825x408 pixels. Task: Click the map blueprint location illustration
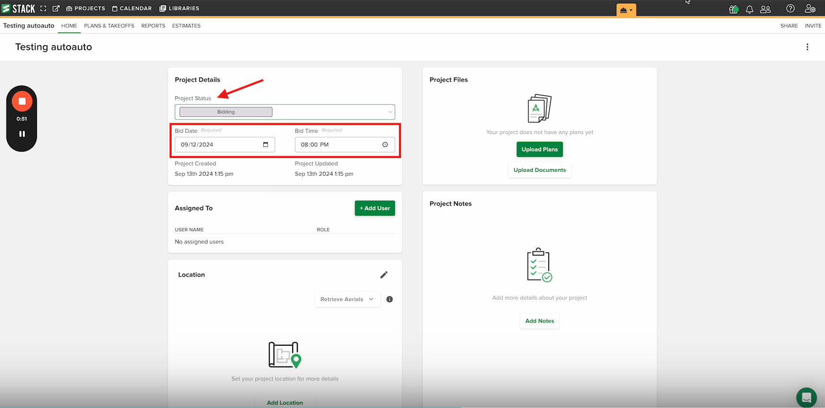[285, 355]
